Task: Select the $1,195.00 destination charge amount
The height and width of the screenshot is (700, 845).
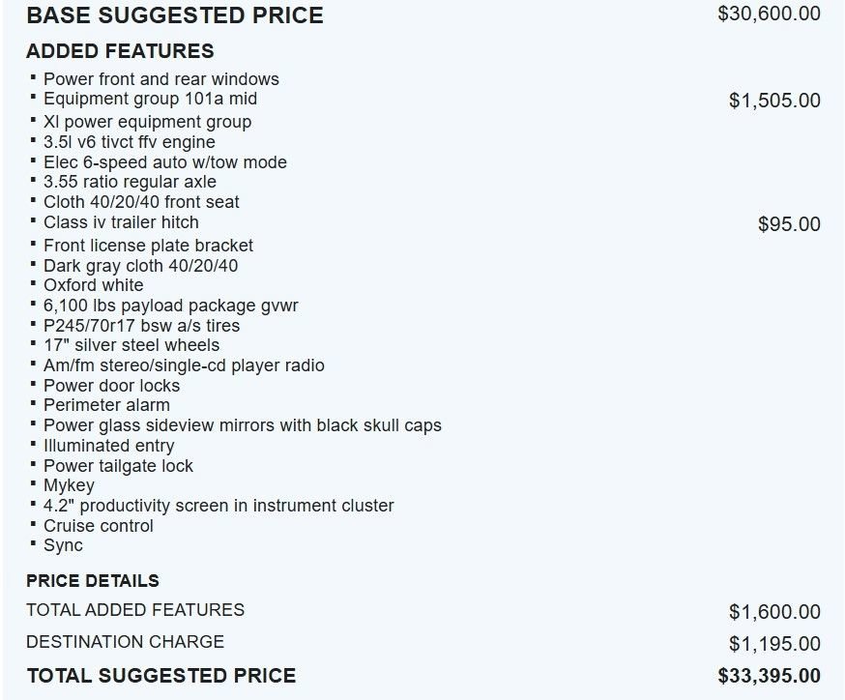Action: pos(774,644)
